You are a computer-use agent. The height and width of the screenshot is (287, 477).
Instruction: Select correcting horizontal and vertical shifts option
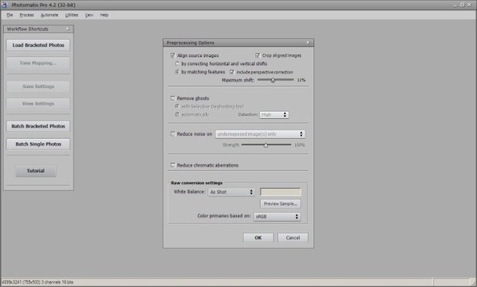(177, 63)
